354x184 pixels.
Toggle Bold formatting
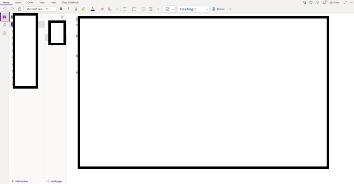[61, 9]
